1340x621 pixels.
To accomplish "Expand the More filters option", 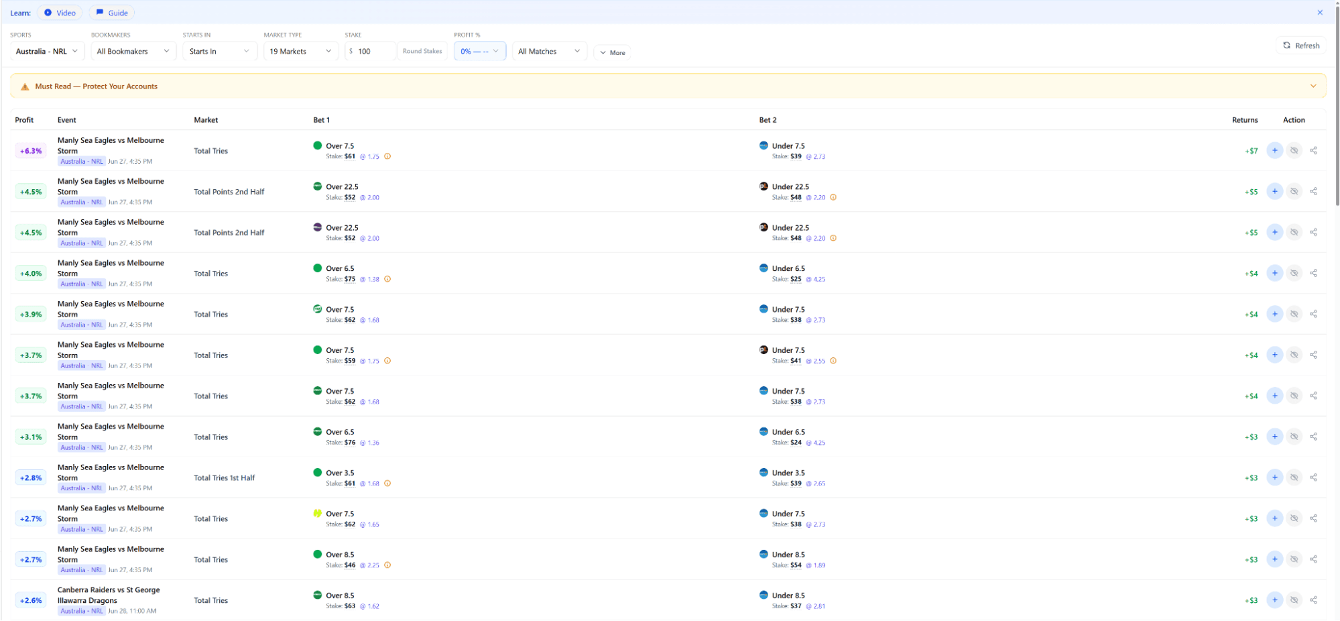I will pyautogui.click(x=612, y=52).
